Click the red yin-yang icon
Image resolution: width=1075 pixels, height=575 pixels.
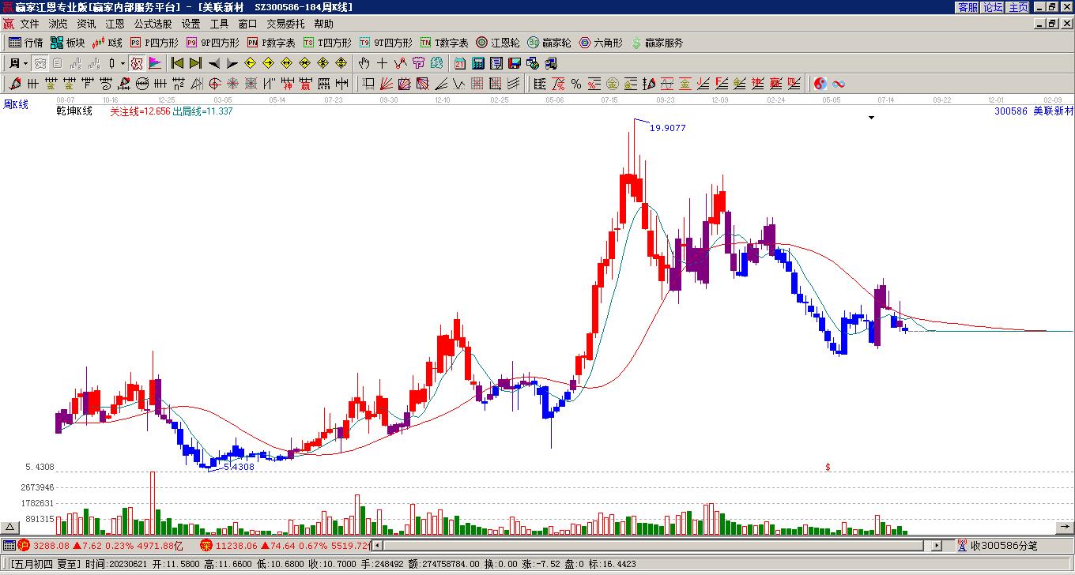click(x=820, y=84)
